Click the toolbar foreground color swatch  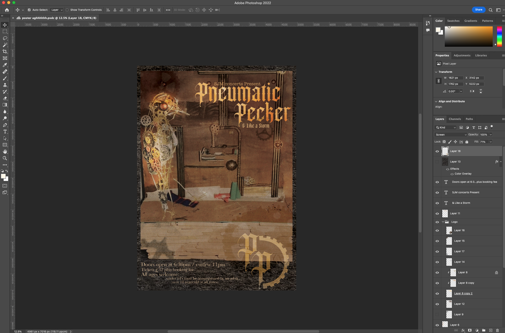3,176
